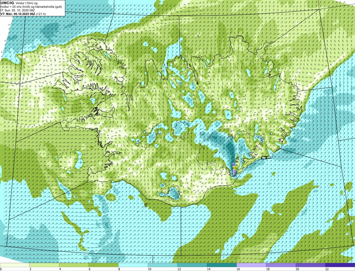Select the 18–20 m/s purple swatch
This screenshot has width=355, height=271.
[281, 265]
